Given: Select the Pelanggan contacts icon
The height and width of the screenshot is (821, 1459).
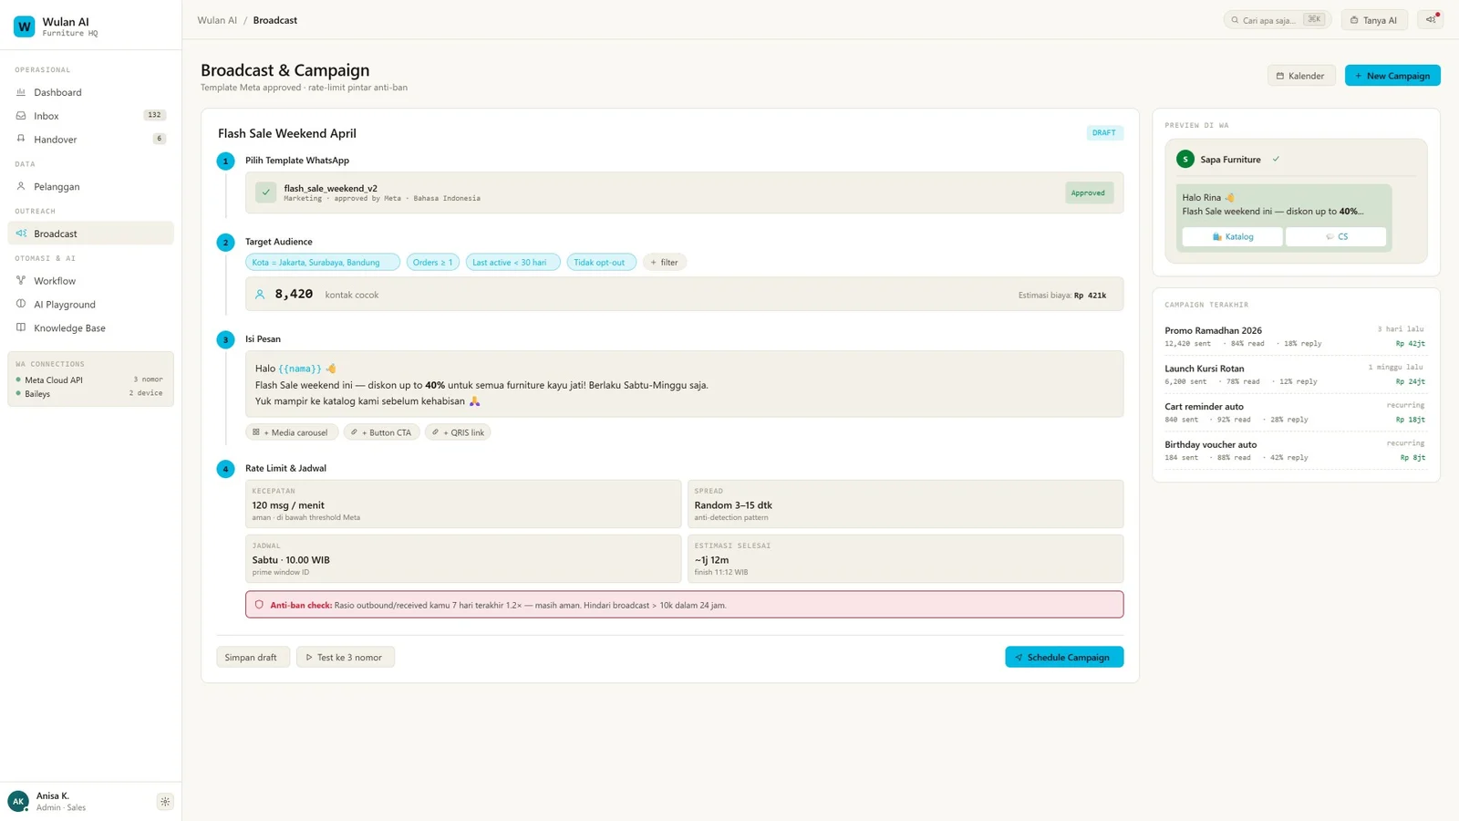Looking at the screenshot, I should (x=21, y=186).
